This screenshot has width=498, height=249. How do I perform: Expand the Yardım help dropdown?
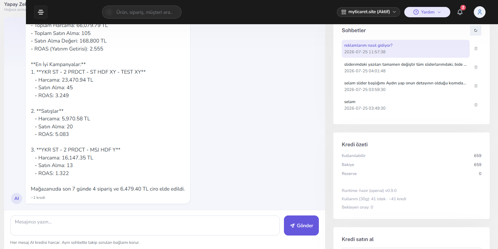click(x=427, y=12)
